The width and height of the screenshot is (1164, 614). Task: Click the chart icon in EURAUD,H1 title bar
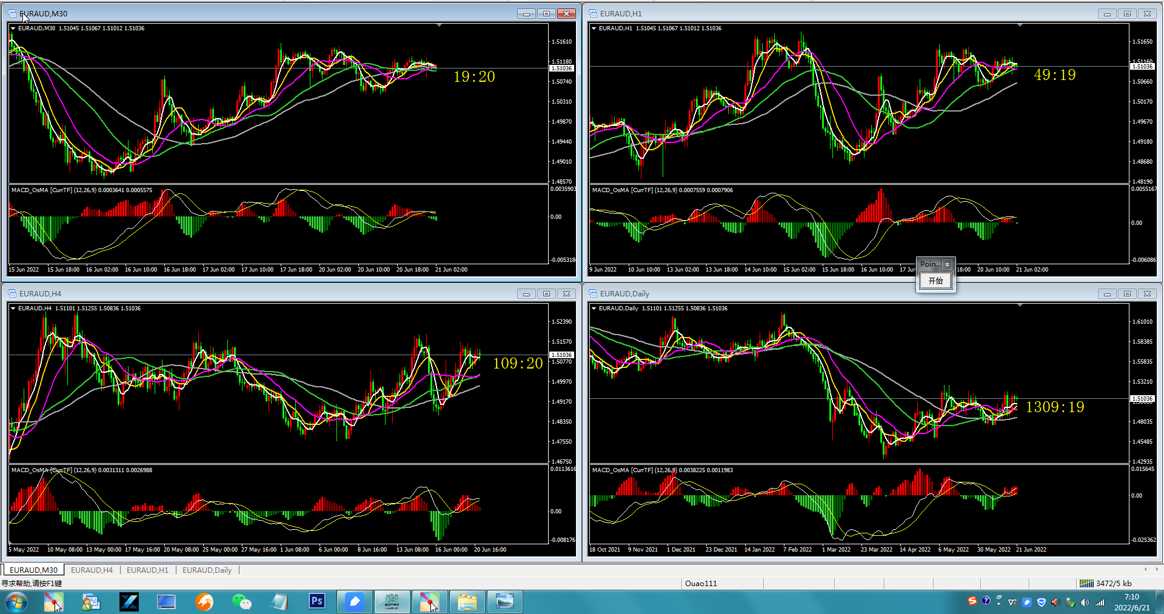[593, 13]
